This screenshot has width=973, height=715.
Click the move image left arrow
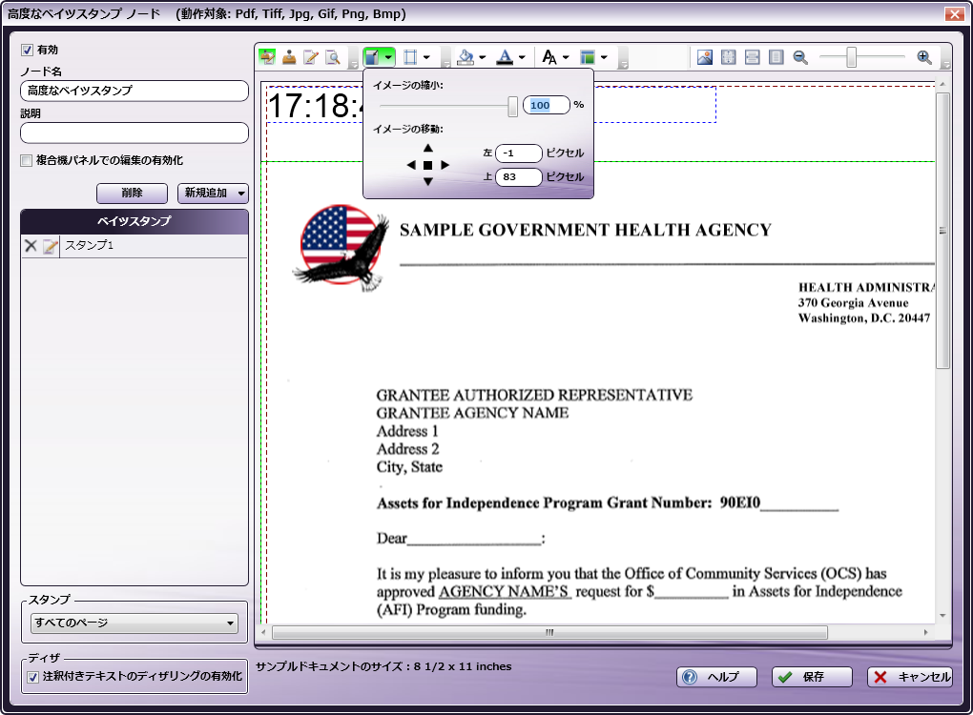click(411, 165)
